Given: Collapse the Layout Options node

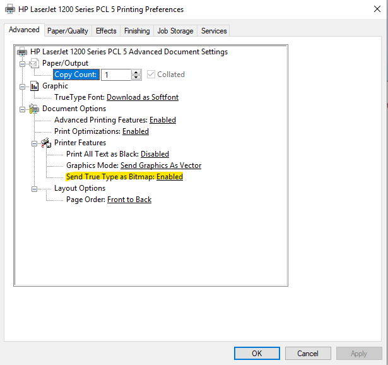Looking at the screenshot, I should pyautogui.click(x=35, y=189).
